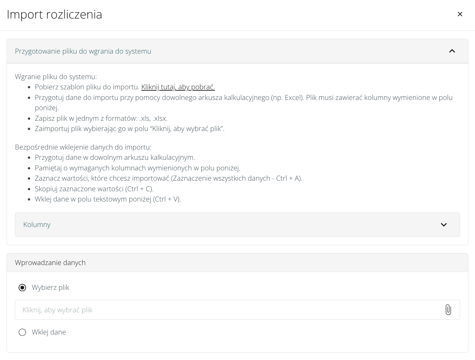Screen dimensions: 475x360
Task: Click the 'Wprowadzanie danych' section header
Action: 50,263
